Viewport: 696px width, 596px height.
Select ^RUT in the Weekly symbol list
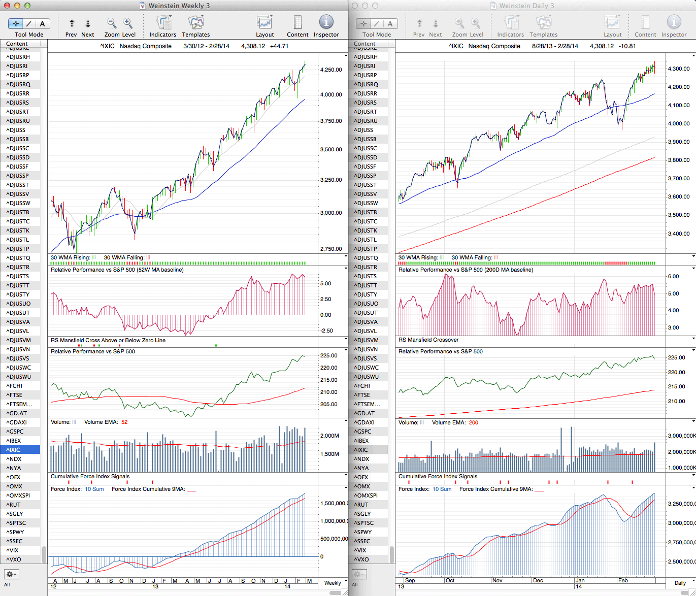pyautogui.click(x=20, y=505)
